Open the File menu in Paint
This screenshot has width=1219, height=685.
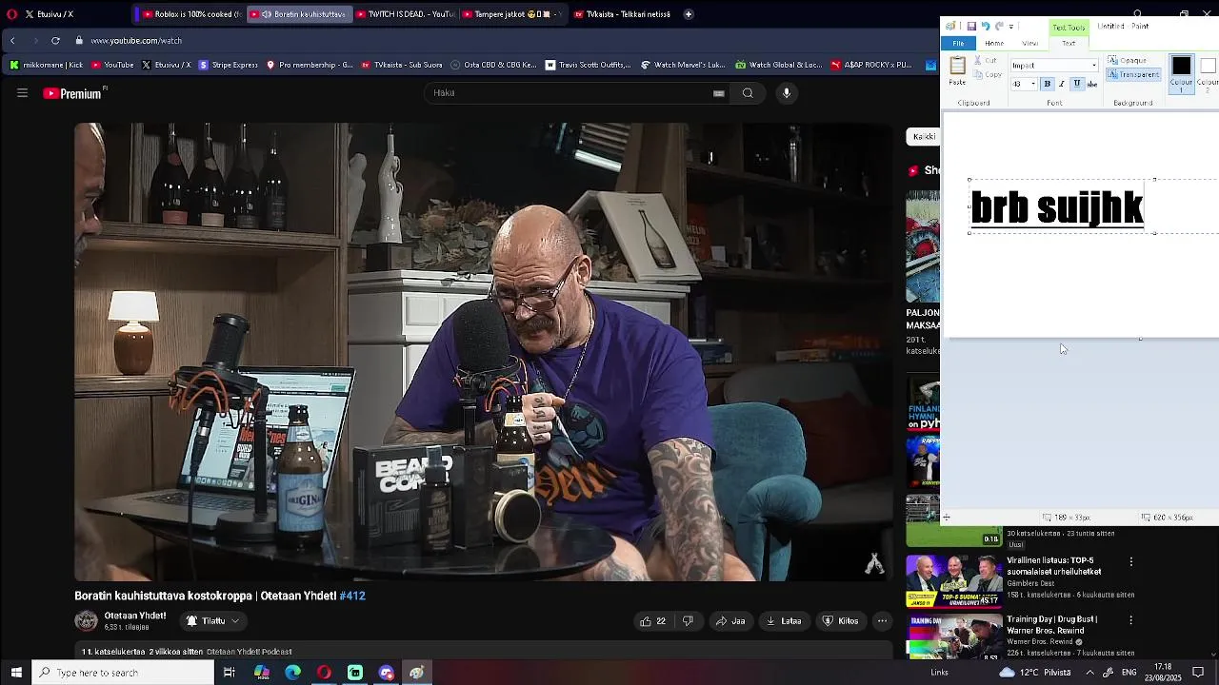958,43
